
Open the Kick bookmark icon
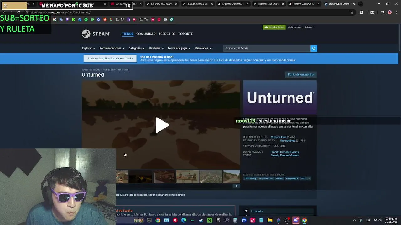point(73,19)
